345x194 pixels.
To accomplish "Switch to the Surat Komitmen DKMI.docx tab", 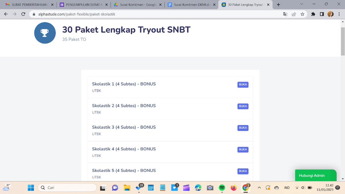I will pos(191,5).
